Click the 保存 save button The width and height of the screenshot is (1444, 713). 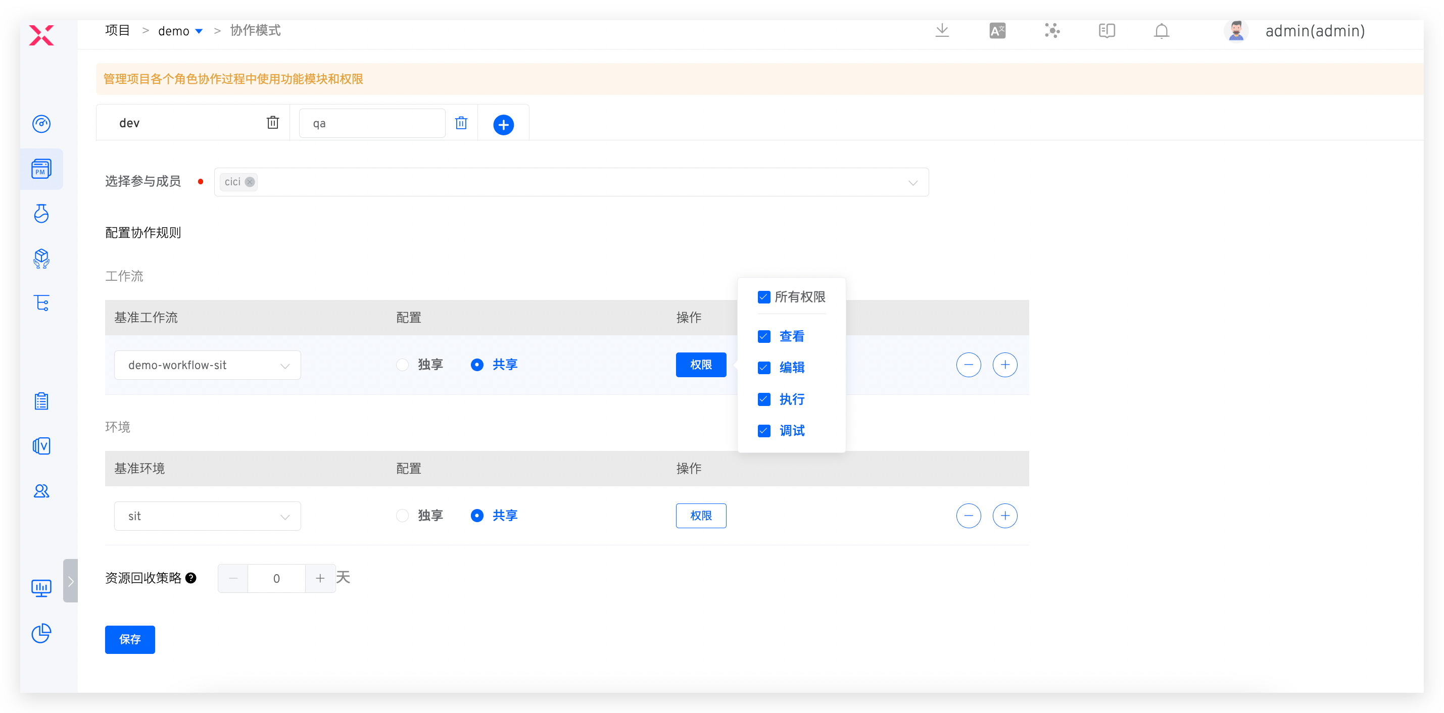tap(129, 639)
